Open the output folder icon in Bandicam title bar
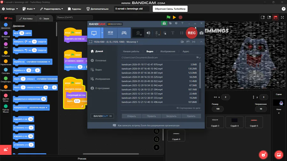 click(170, 23)
